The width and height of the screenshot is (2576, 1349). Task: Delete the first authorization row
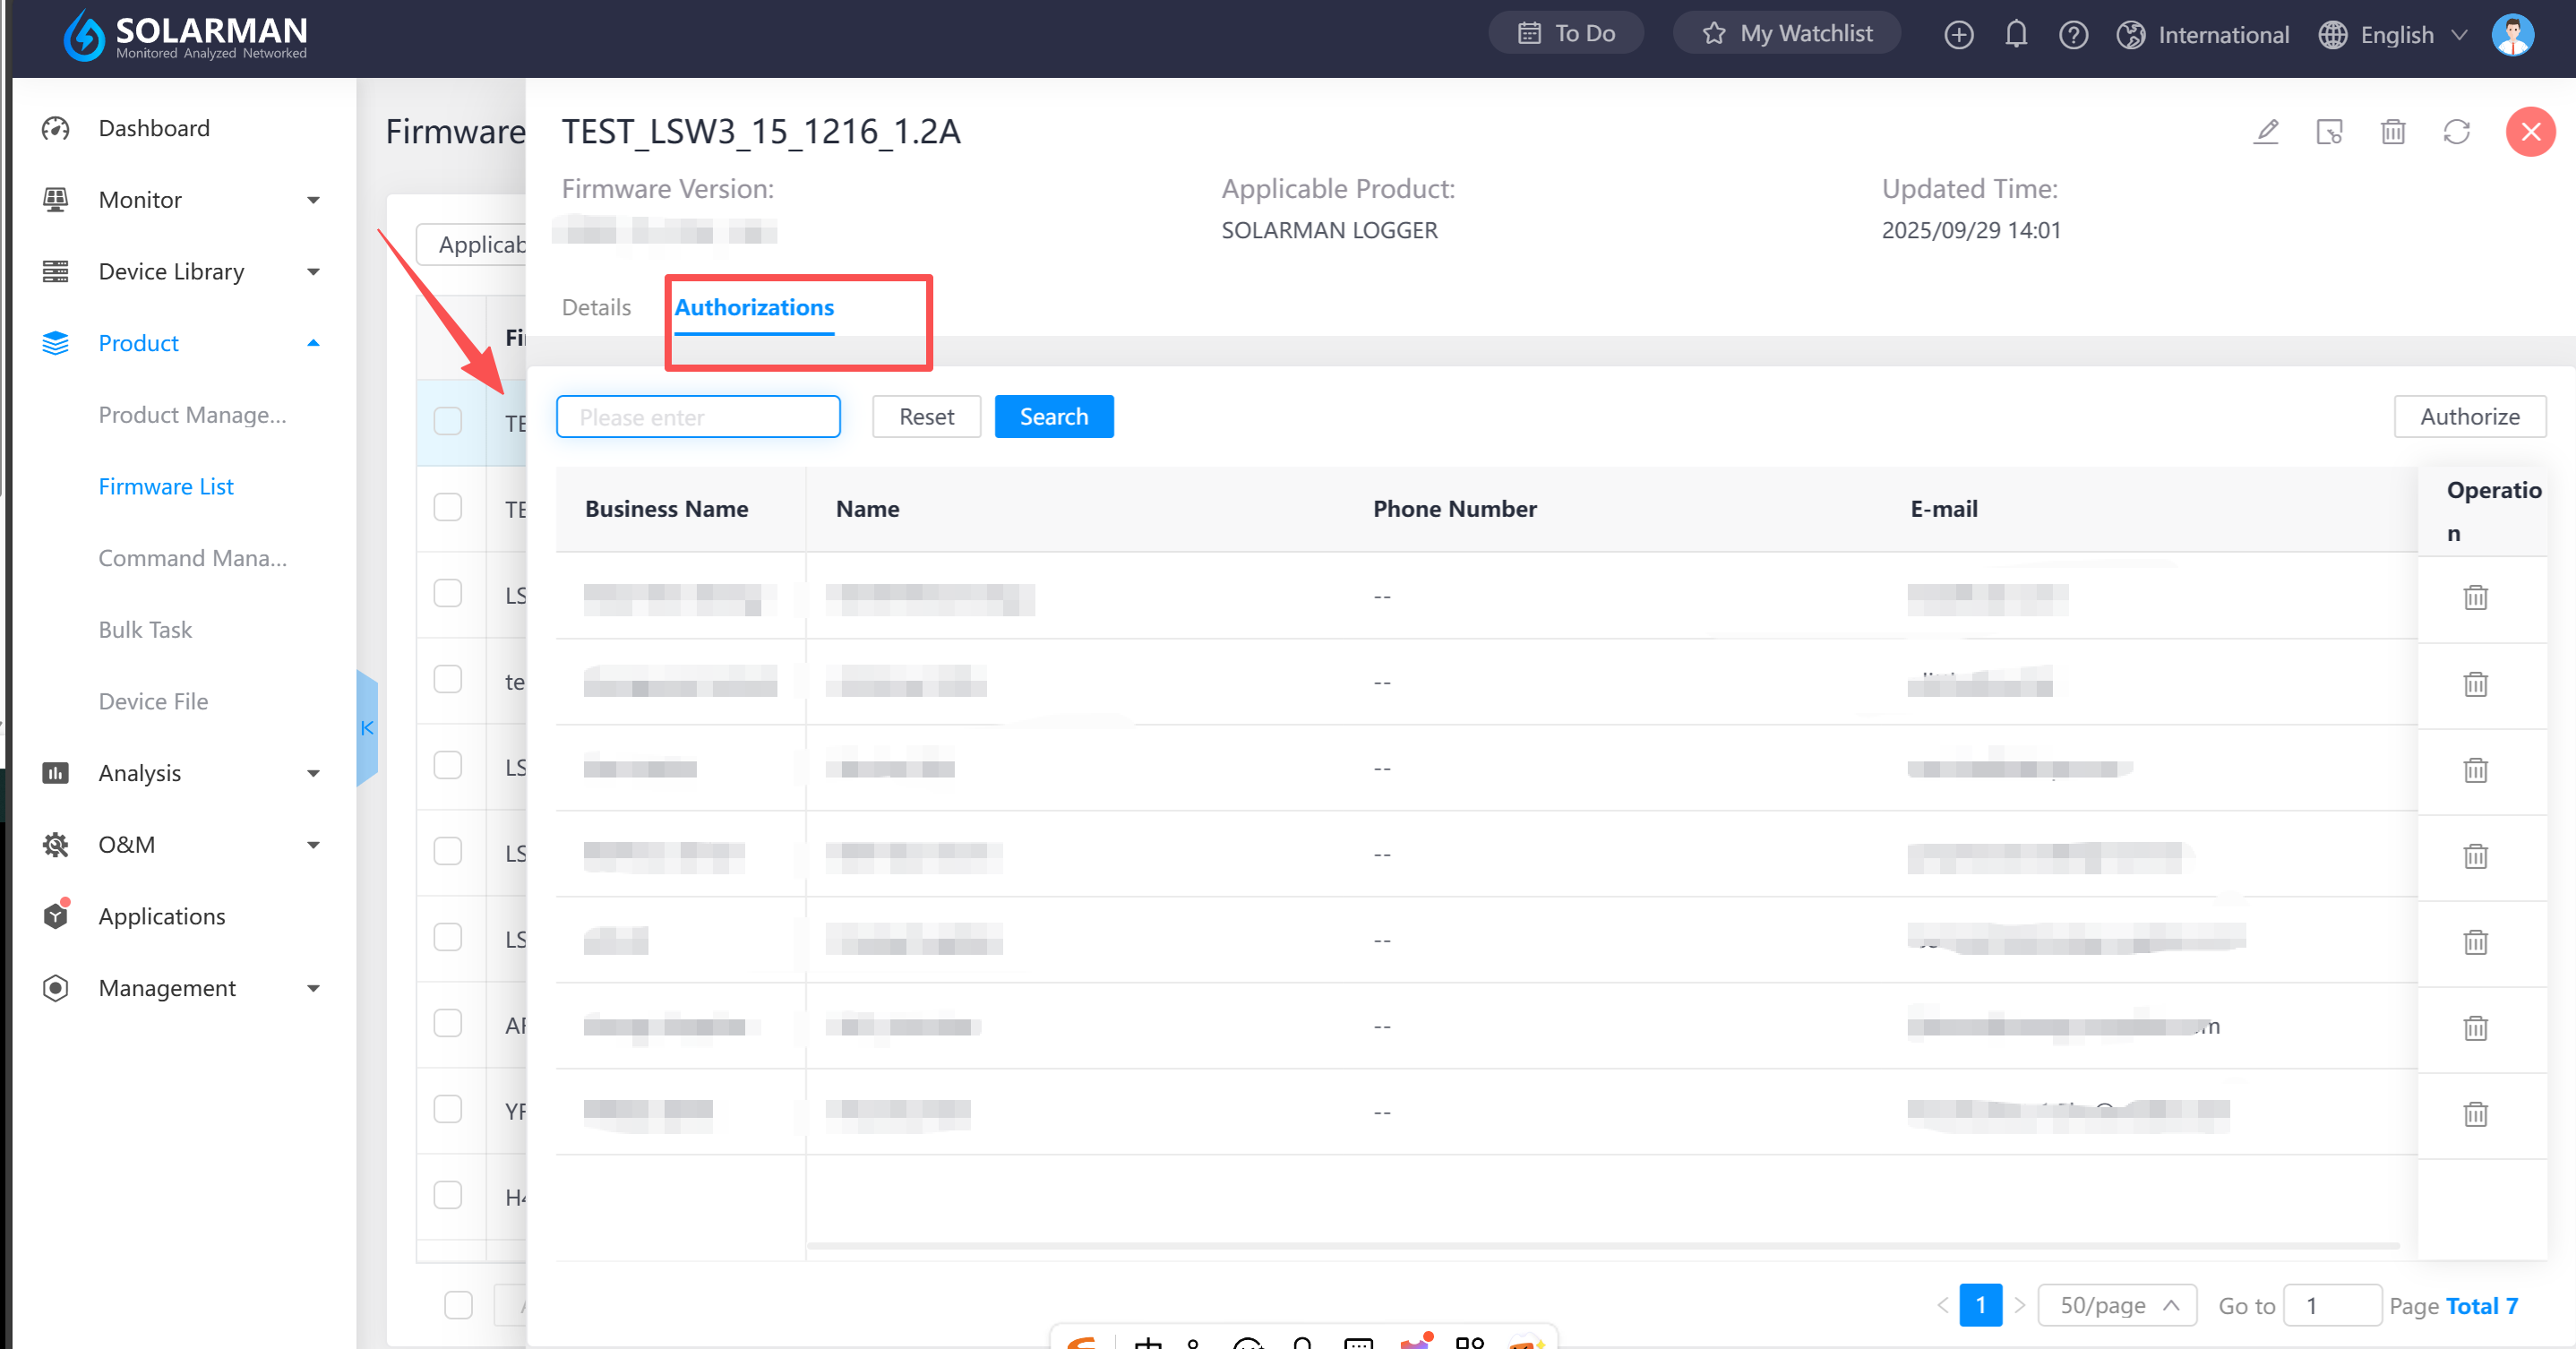[2474, 597]
